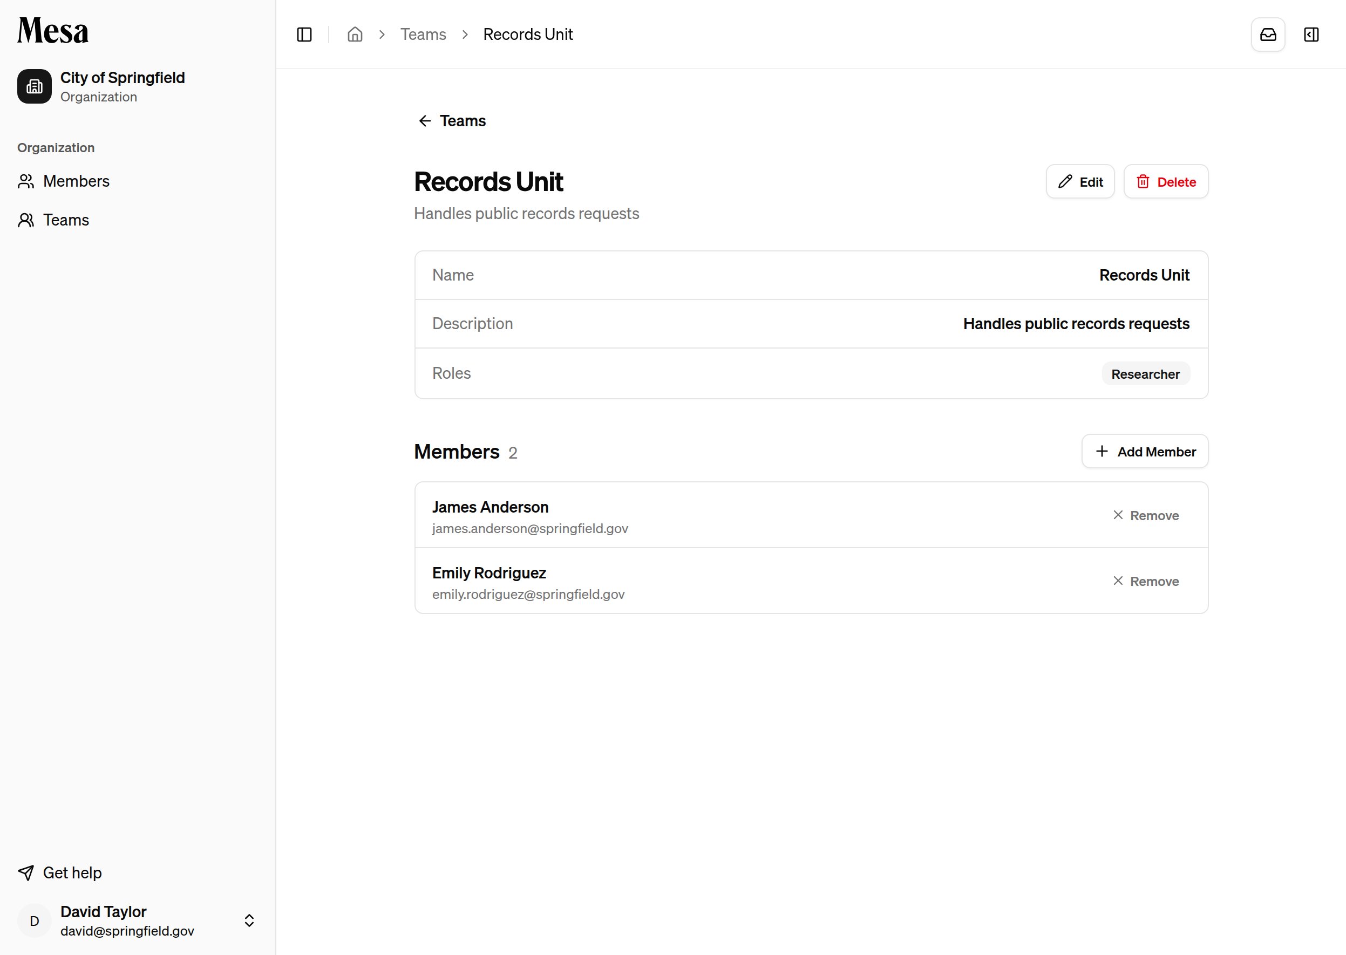Click David Taylor's avatar
1346x955 pixels.
pyautogui.click(x=34, y=921)
